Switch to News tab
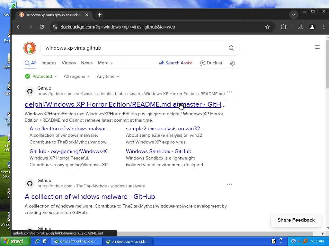329x246 pixels. 87,63
